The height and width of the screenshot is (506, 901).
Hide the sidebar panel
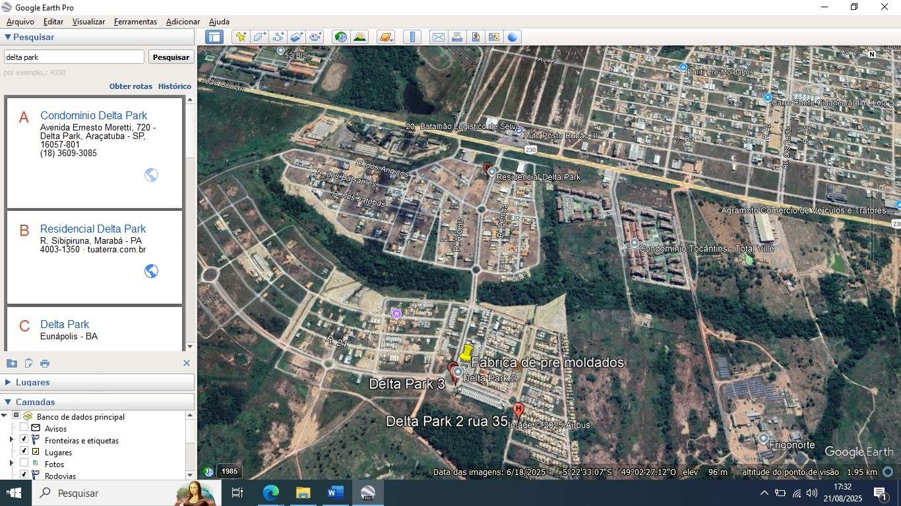[214, 37]
